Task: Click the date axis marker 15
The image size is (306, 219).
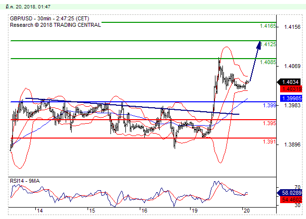Action: [x=92, y=211]
